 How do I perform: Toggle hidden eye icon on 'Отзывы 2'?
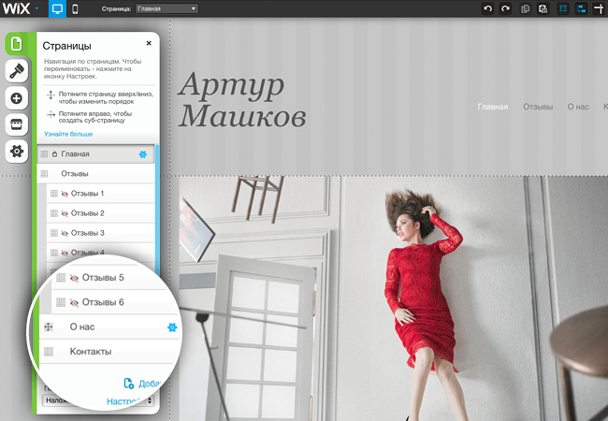[x=65, y=213]
